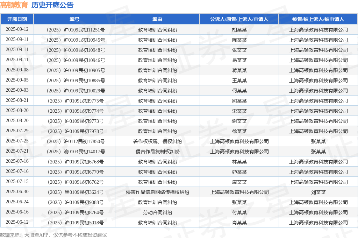Select the 公诉人/原告/上诉人/申请人 column header

point(239,19)
